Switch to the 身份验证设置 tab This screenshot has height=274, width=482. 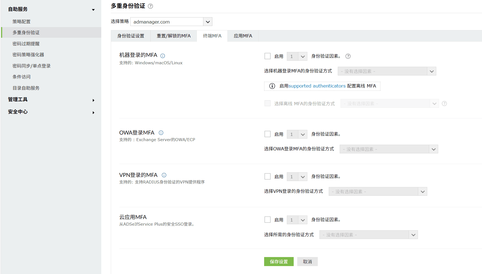pyautogui.click(x=131, y=36)
